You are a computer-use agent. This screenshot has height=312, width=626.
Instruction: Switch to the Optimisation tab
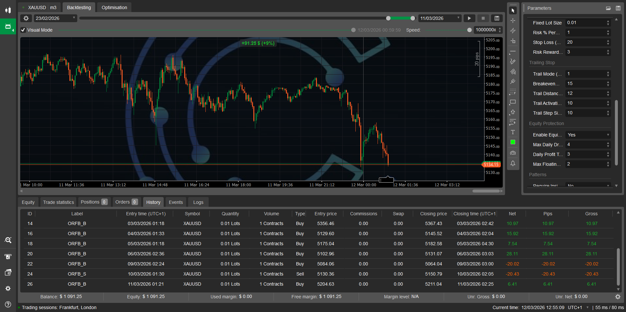point(114,7)
